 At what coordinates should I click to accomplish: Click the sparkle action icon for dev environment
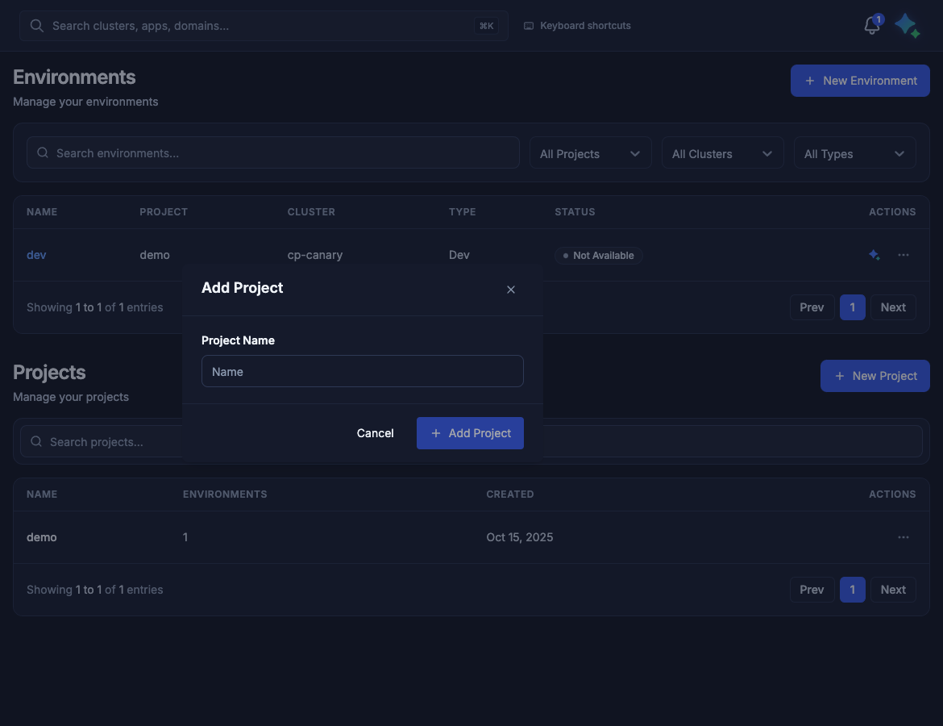[874, 255]
